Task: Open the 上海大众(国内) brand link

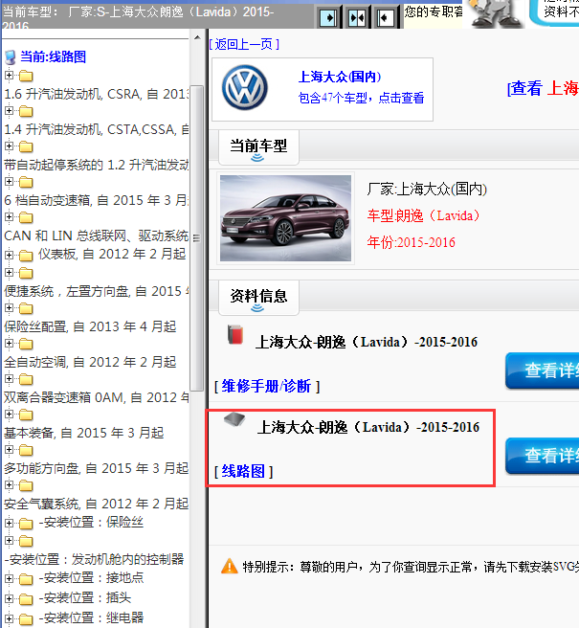Action: pos(340,77)
